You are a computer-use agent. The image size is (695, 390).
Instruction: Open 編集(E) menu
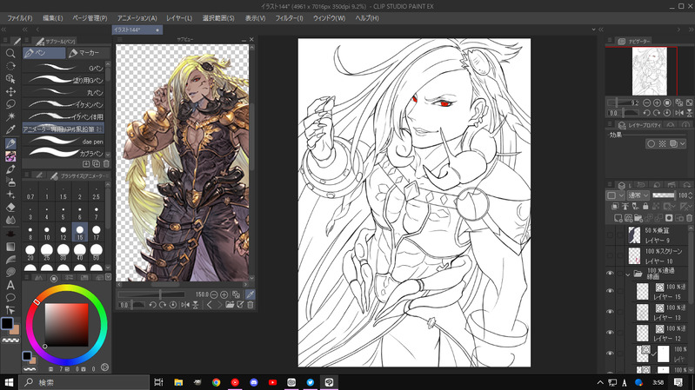click(53, 18)
